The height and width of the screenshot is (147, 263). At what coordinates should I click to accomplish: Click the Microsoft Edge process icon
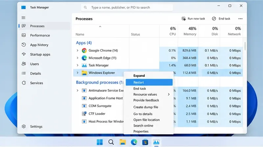(x=84, y=58)
